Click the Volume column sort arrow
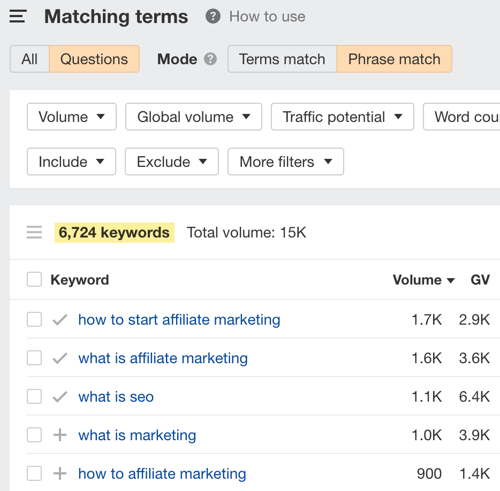 [x=451, y=280]
